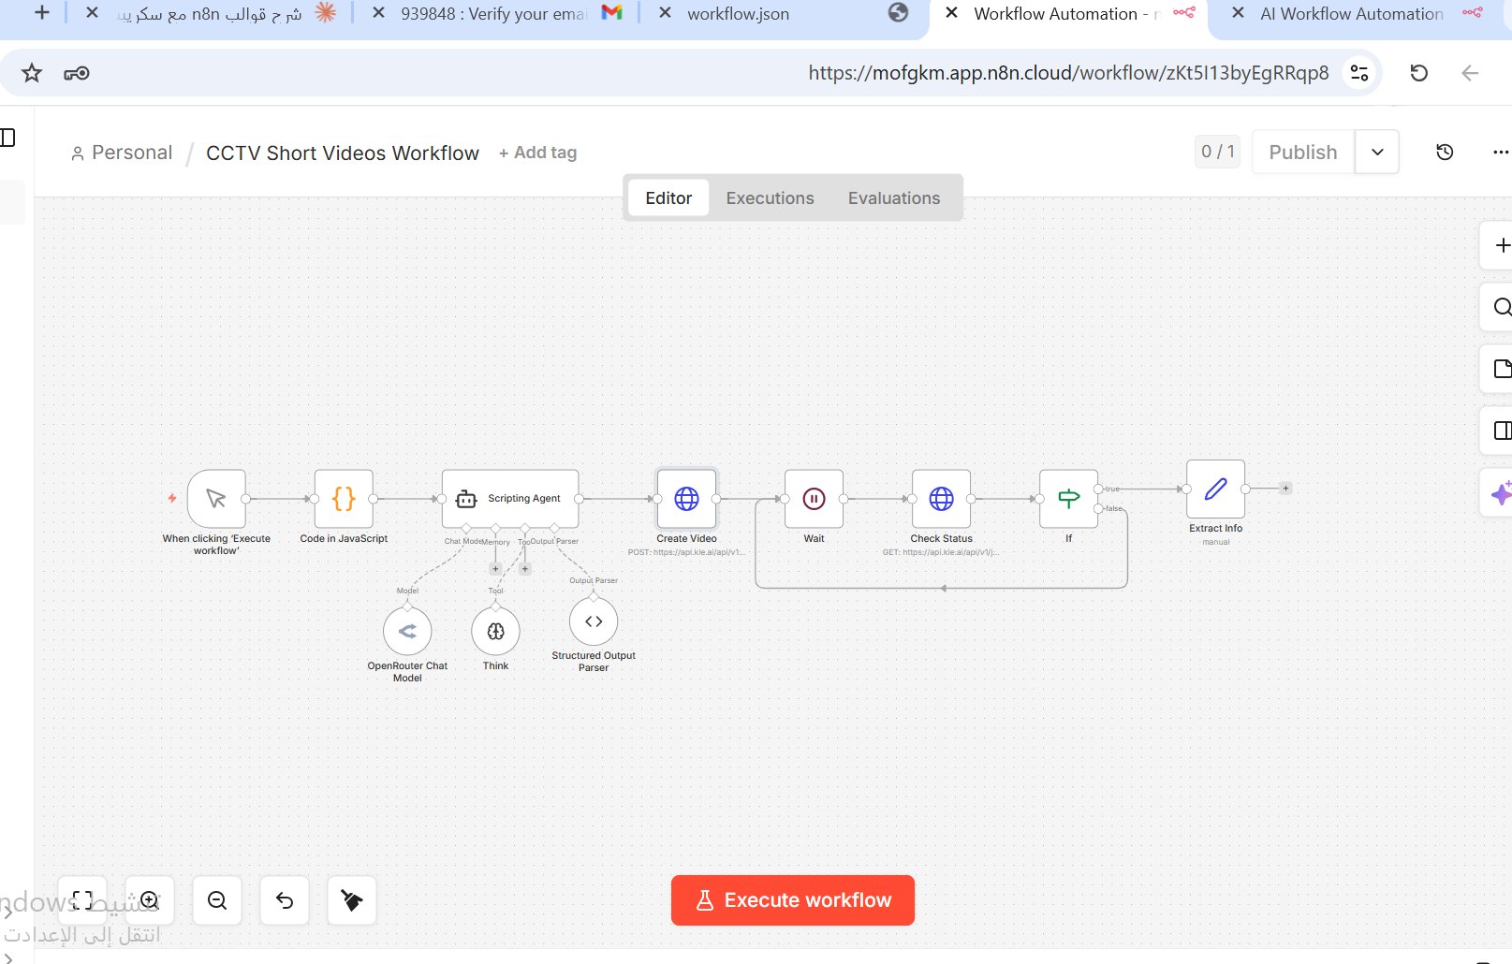
Task: Click the zoom out magnifier button
Action: click(x=217, y=900)
